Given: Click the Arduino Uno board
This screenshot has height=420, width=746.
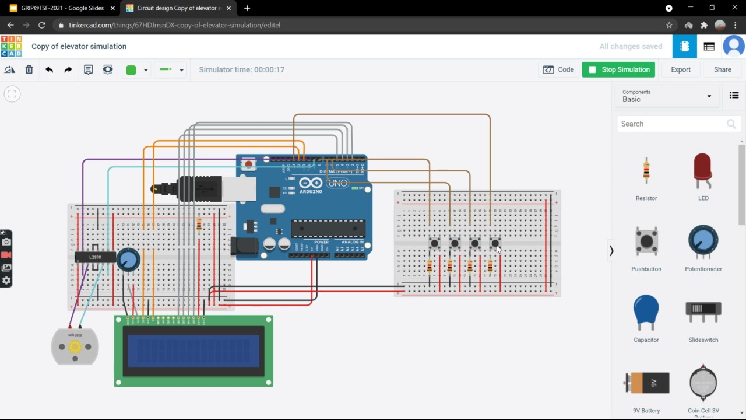Looking at the screenshot, I should coord(301,206).
